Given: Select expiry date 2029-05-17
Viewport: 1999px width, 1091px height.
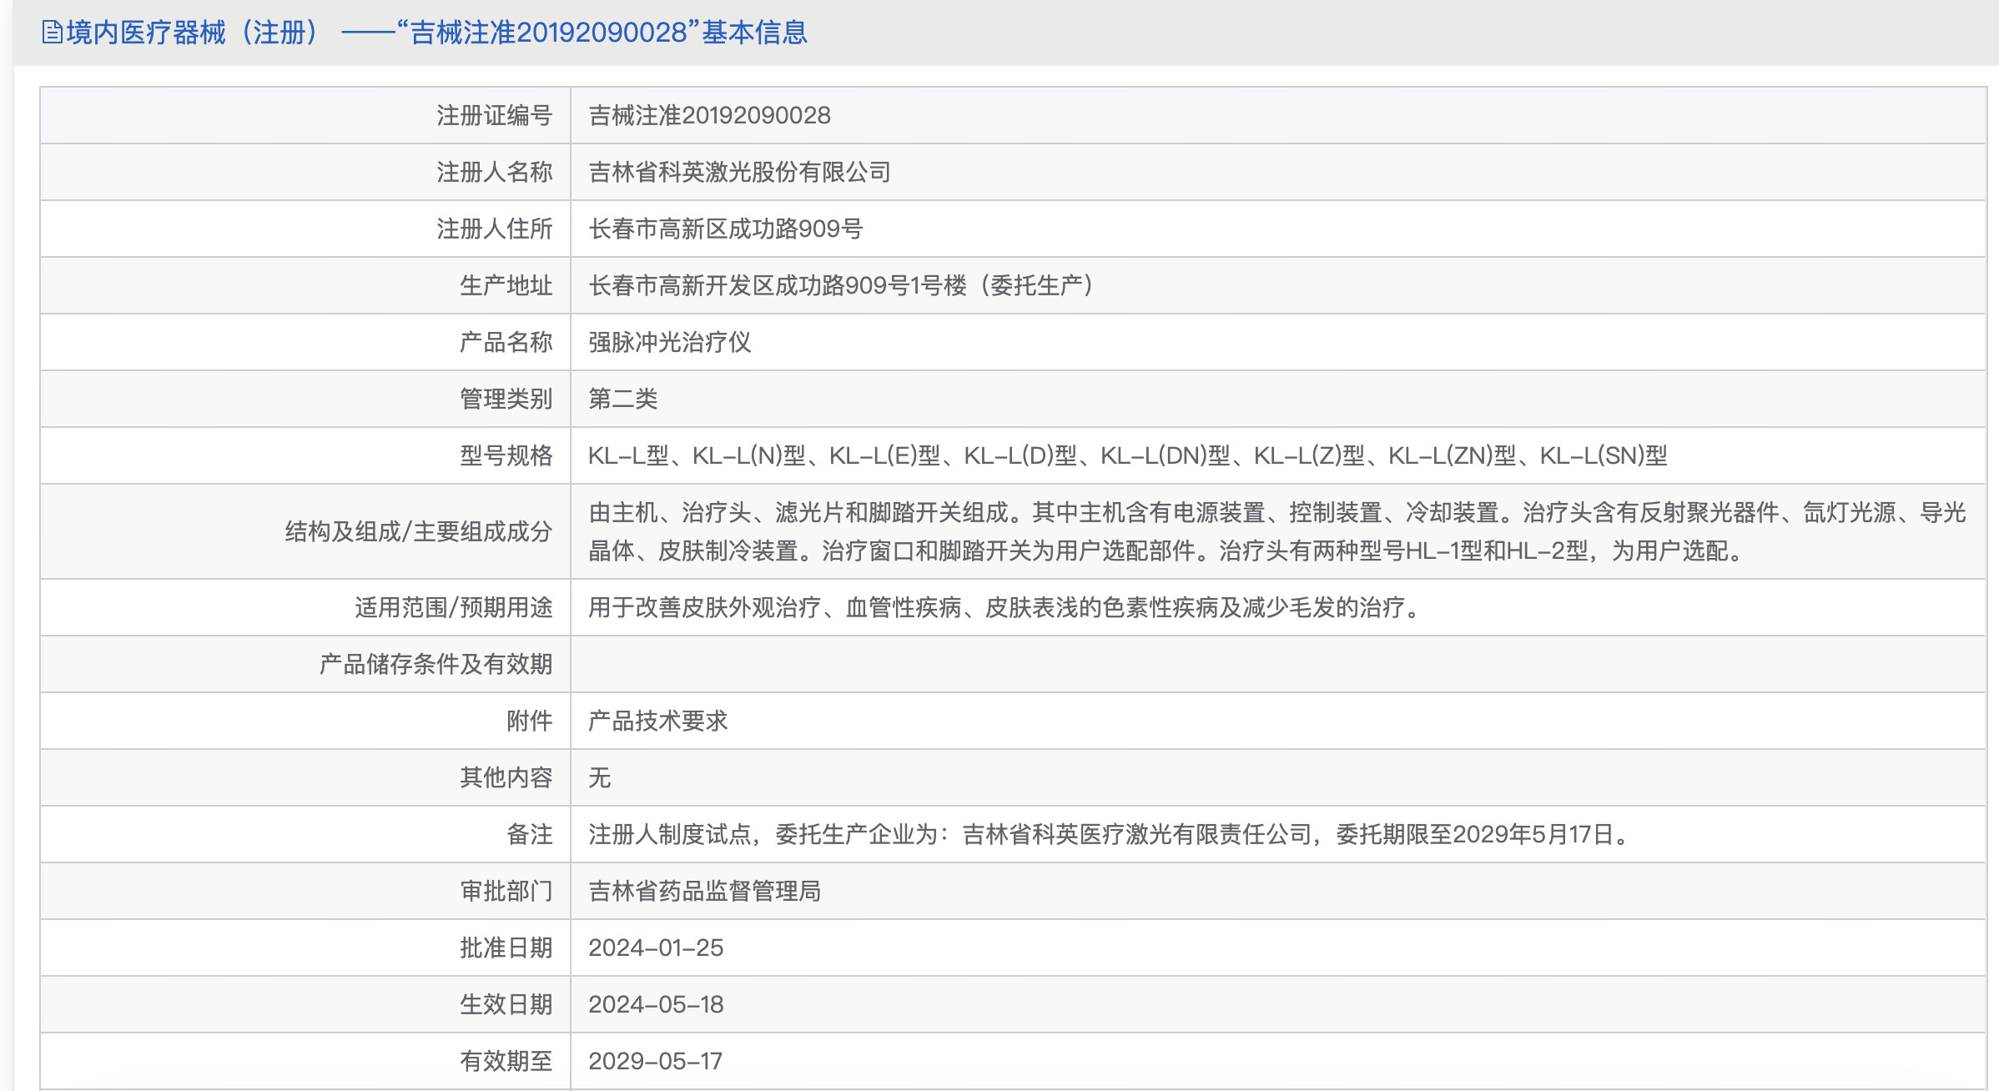Looking at the screenshot, I should coord(655,1061).
